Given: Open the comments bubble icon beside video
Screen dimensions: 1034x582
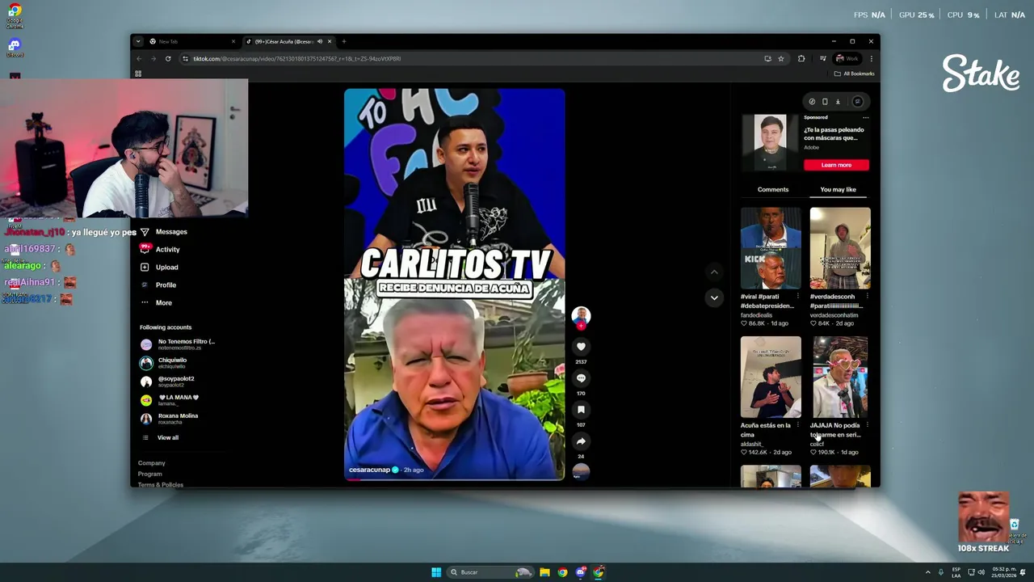Looking at the screenshot, I should [x=581, y=378].
